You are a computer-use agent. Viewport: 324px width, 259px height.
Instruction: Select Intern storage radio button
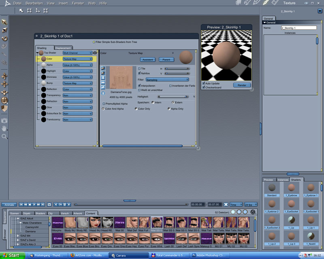(153, 102)
